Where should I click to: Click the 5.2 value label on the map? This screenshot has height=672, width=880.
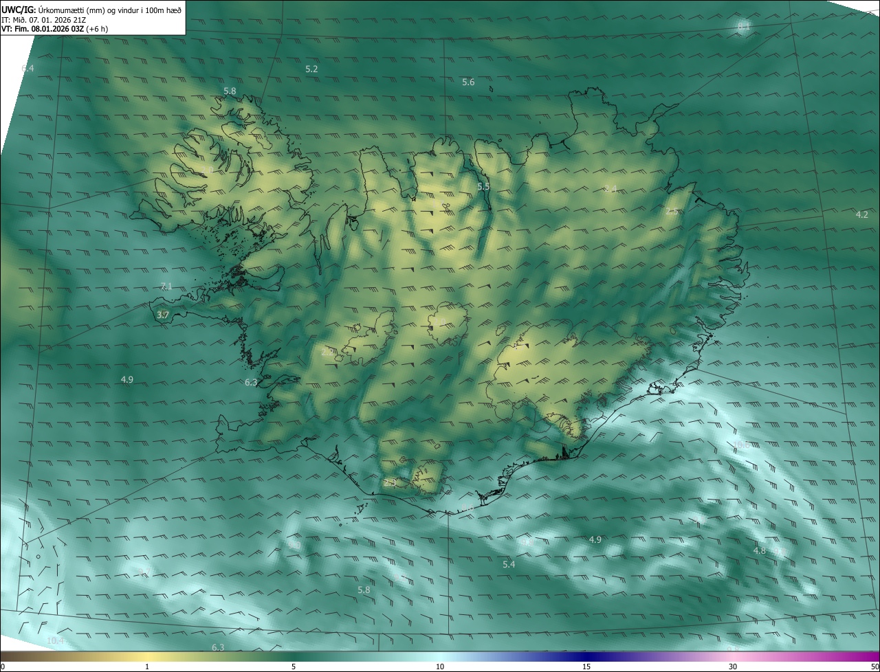pos(311,69)
